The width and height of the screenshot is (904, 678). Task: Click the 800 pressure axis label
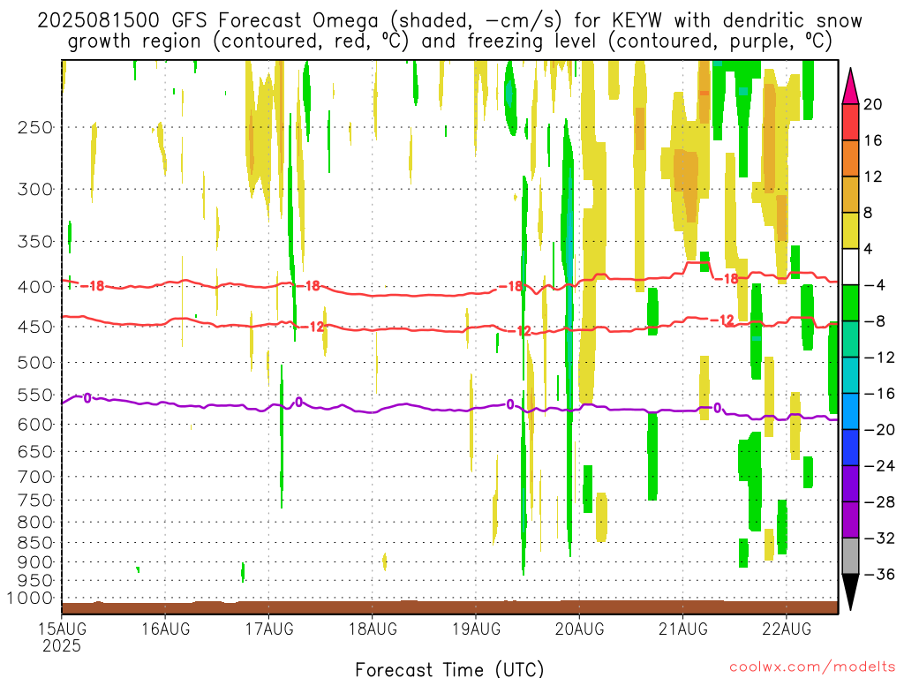tap(35, 523)
